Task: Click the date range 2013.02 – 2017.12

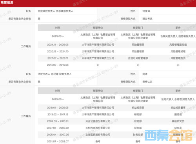Action: tap(58, 115)
